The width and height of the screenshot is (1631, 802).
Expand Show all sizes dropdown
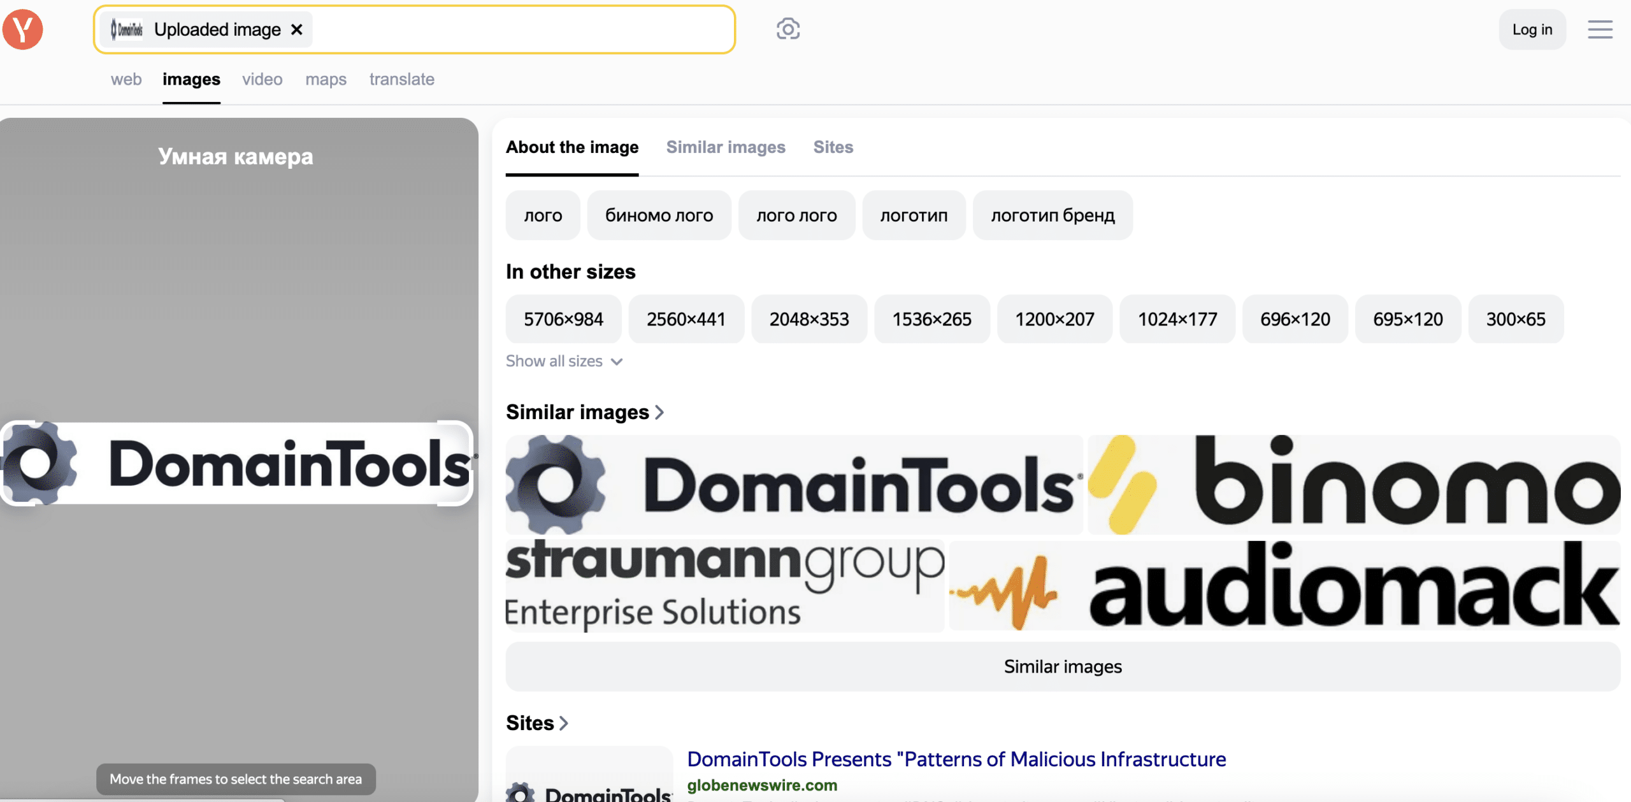[562, 361]
